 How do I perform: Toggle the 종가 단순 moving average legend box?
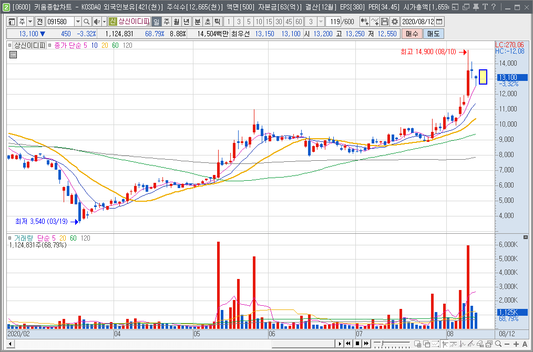coord(49,45)
